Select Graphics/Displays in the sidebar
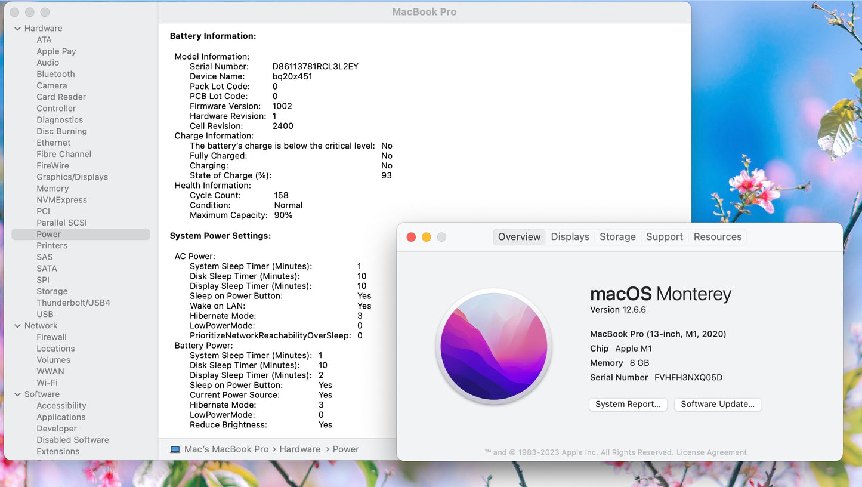Viewport: 862px width, 487px height. pos(72,177)
